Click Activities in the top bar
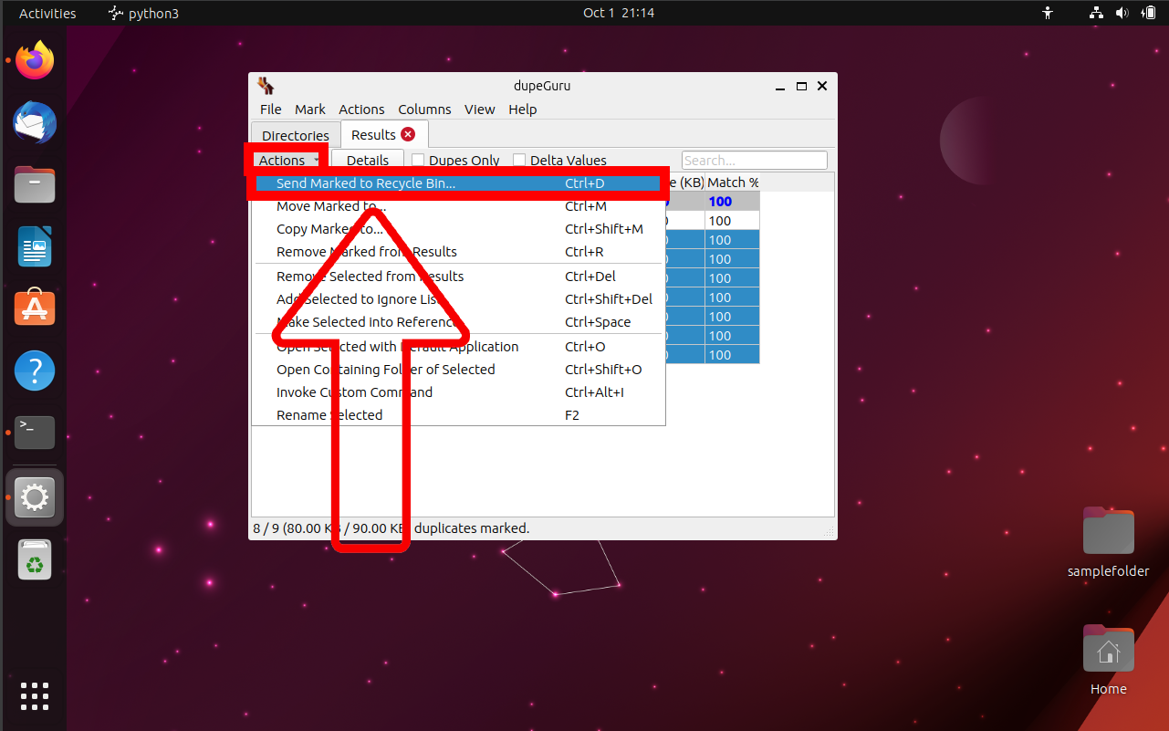The height and width of the screenshot is (731, 1169). tap(47, 13)
